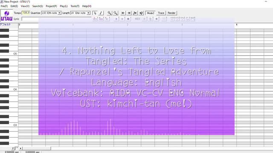Screen dimensions: 273x153
Task: Start playback with the play button
Action: (x=116, y=19)
